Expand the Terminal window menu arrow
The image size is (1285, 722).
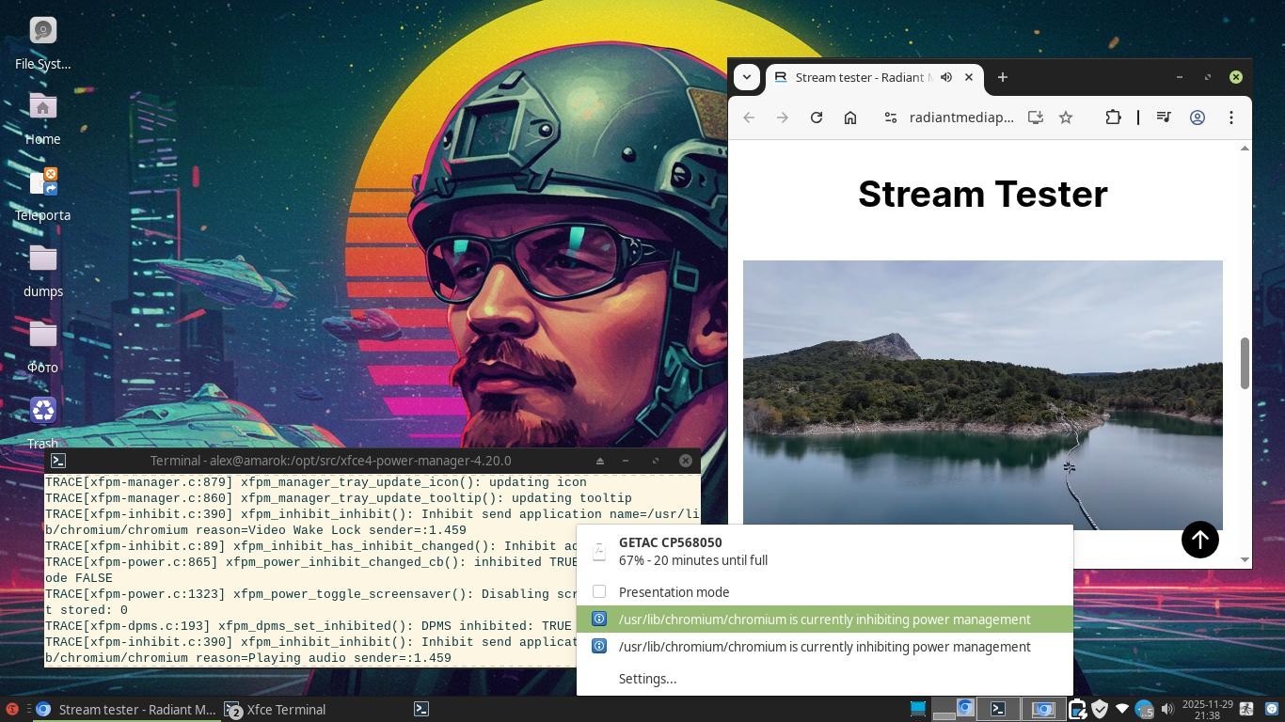(599, 461)
